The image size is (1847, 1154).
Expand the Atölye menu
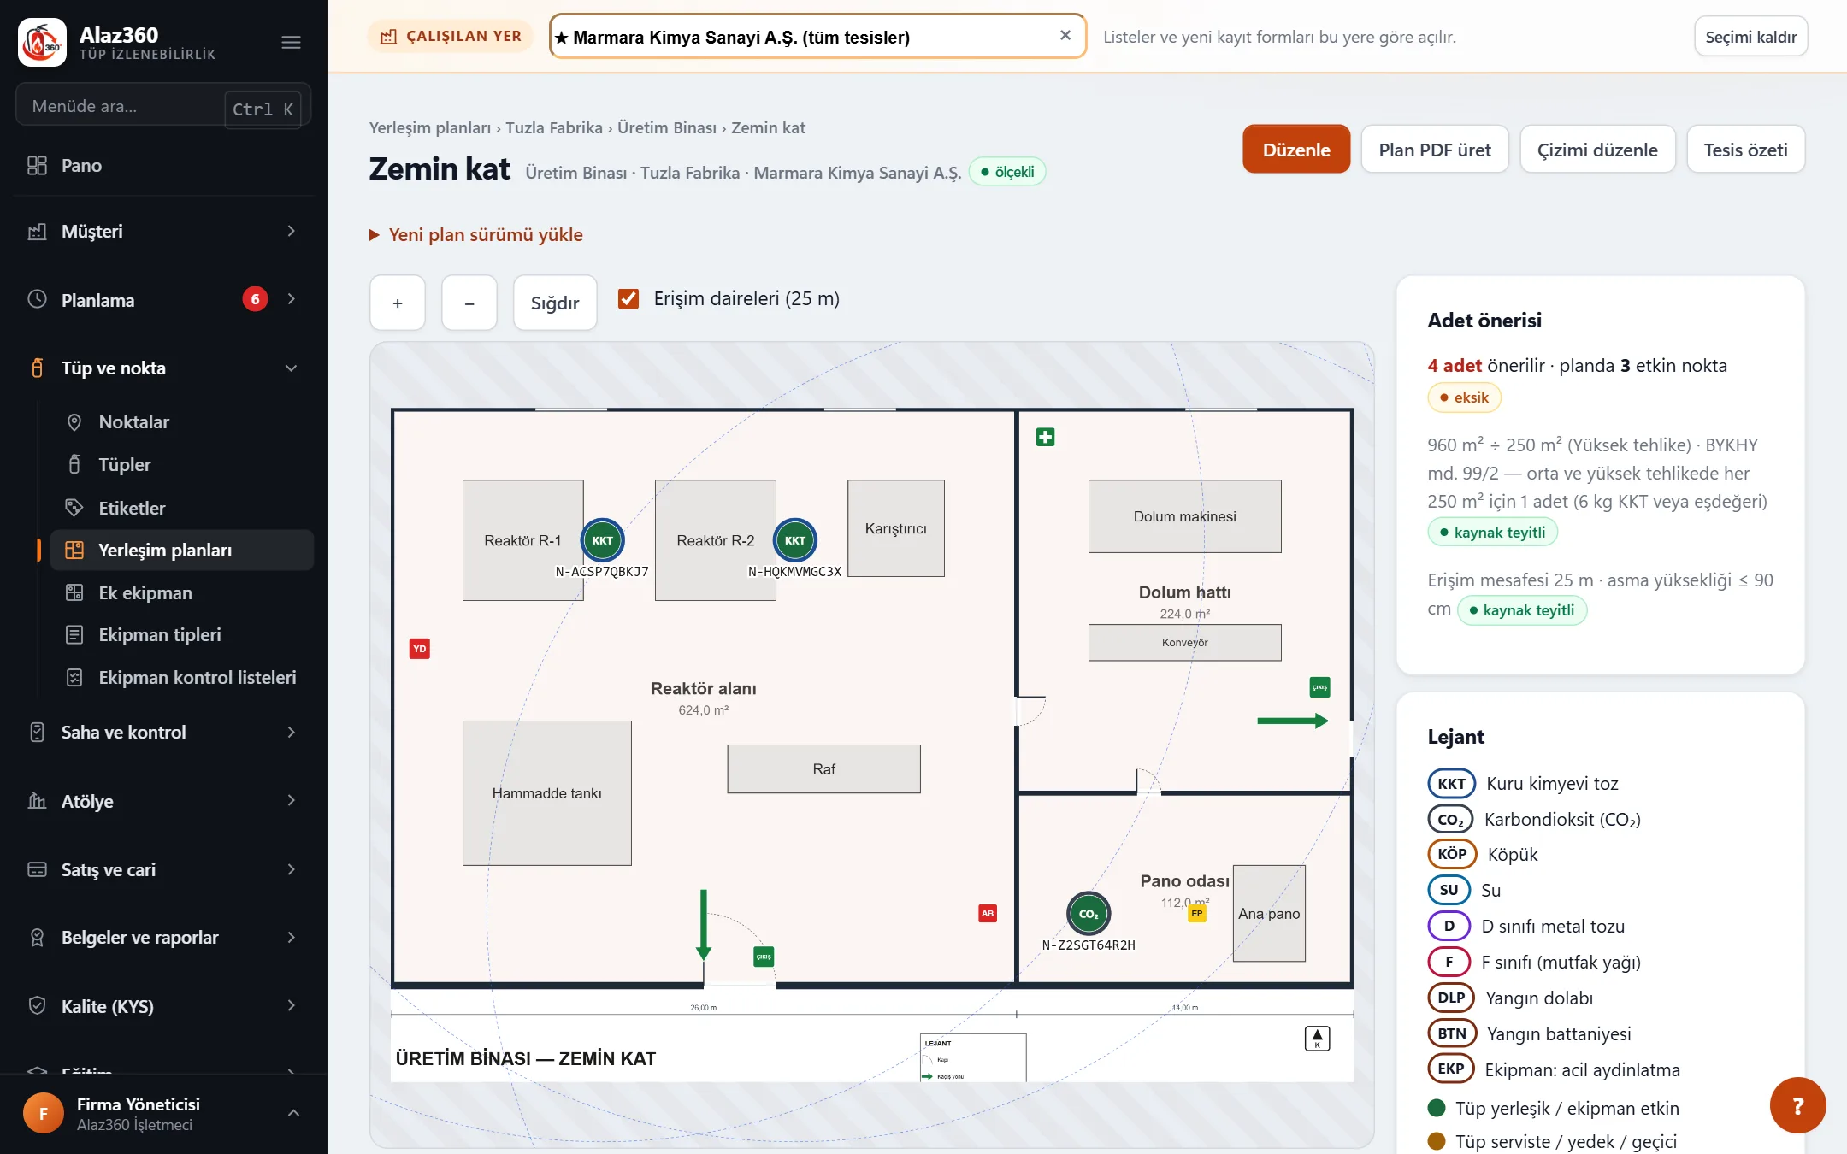[164, 801]
